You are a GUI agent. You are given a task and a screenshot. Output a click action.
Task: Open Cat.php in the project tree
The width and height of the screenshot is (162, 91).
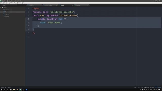click(7, 12)
